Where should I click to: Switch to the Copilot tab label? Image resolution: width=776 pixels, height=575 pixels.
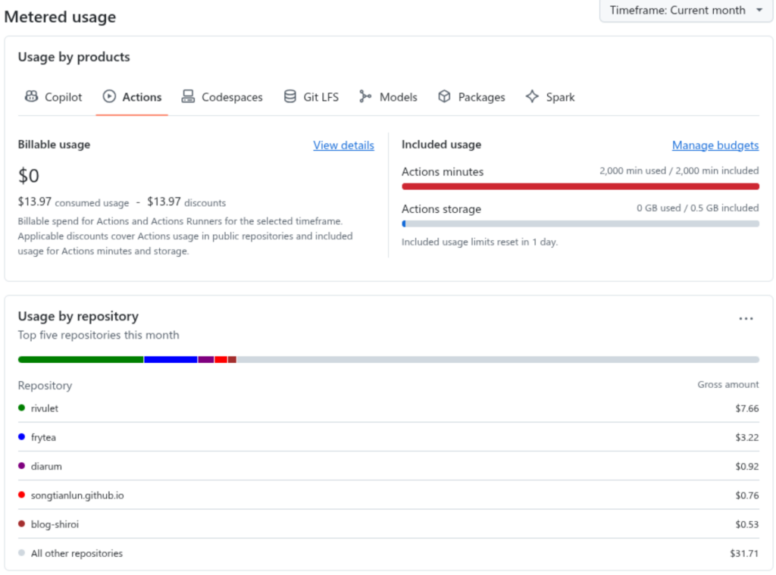click(64, 97)
